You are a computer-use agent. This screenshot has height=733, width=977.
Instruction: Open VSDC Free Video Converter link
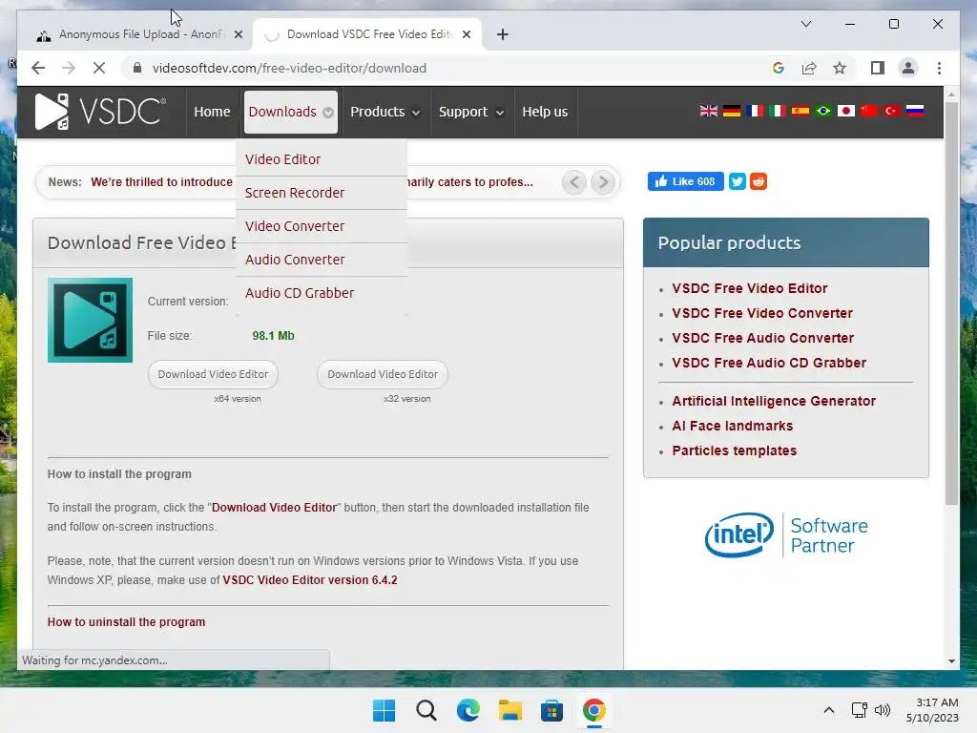point(762,313)
